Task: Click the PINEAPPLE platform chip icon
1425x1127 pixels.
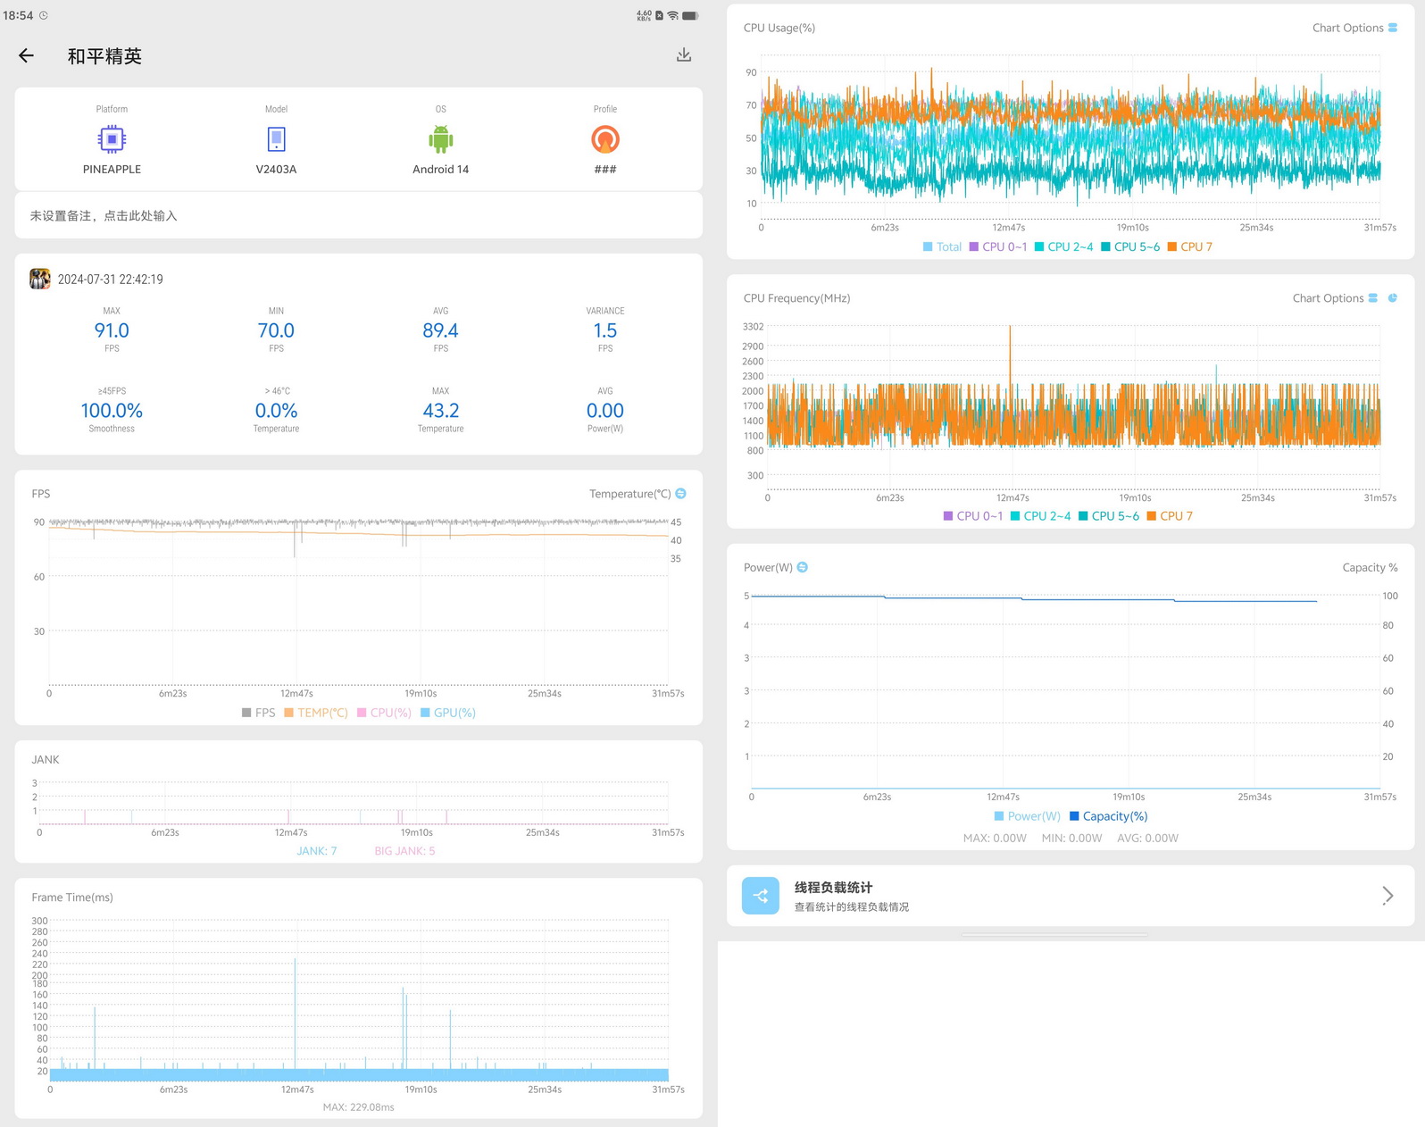Action: pyautogui.click(x=112, y=139)
